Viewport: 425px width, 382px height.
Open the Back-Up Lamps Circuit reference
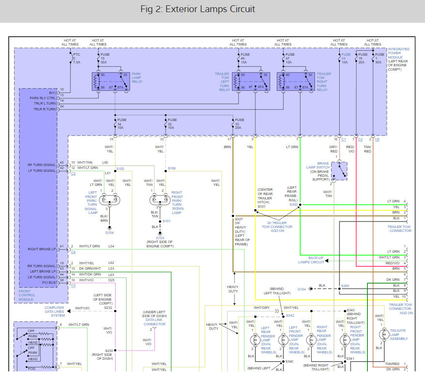(x=311, y=260)
